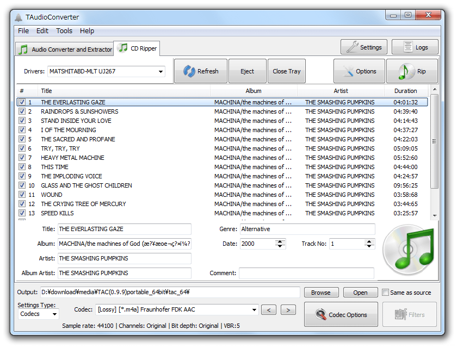The image size is (457, 348).
Task: Uncheck track 1 THE EVERLASTING GAZE
Action: (x=22, y=102)
